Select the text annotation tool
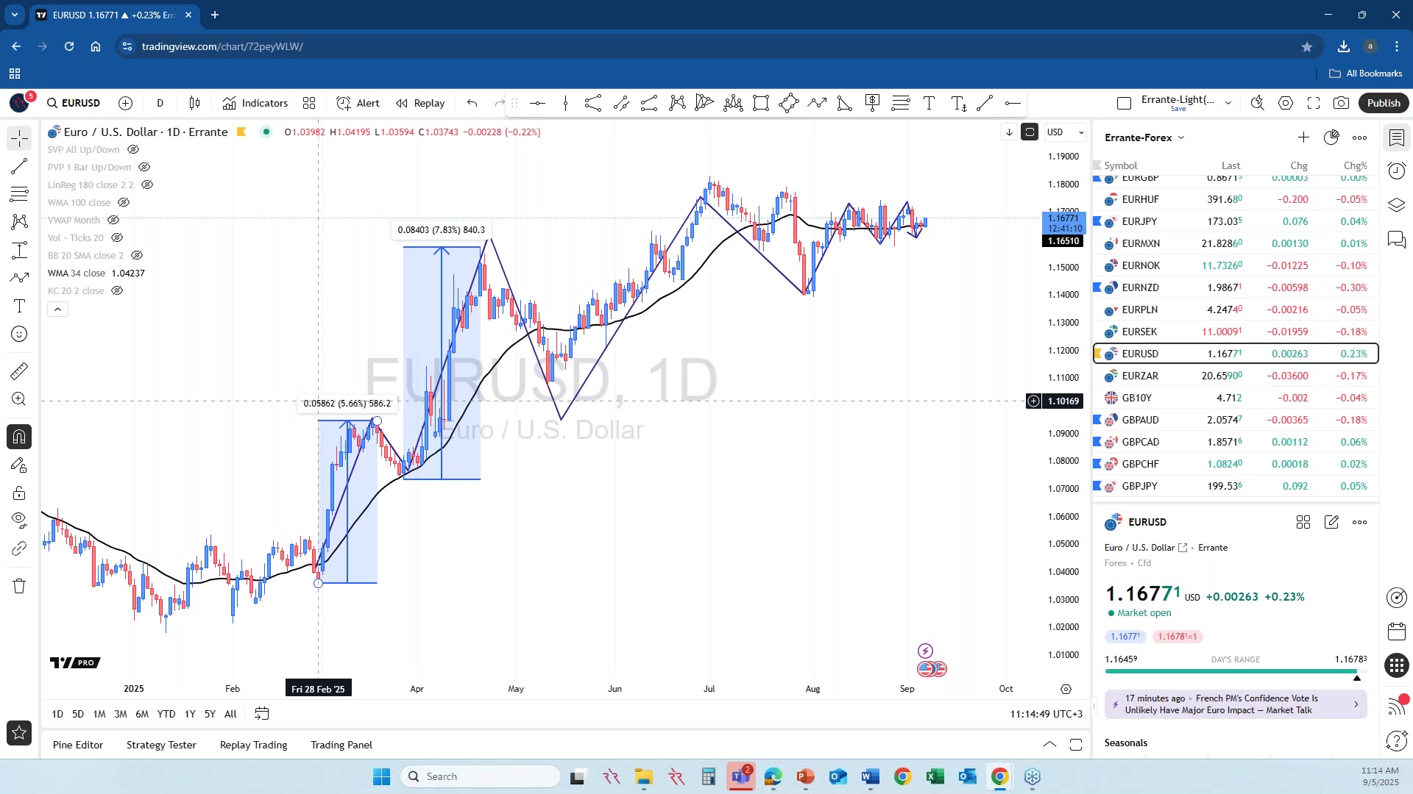1413x794 pixels. coord(19,306)
